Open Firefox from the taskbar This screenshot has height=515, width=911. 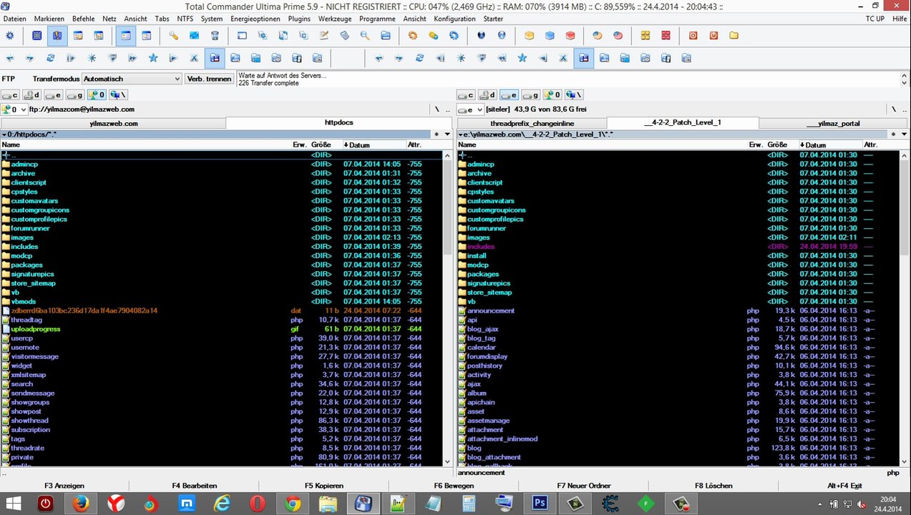(81, 504)
